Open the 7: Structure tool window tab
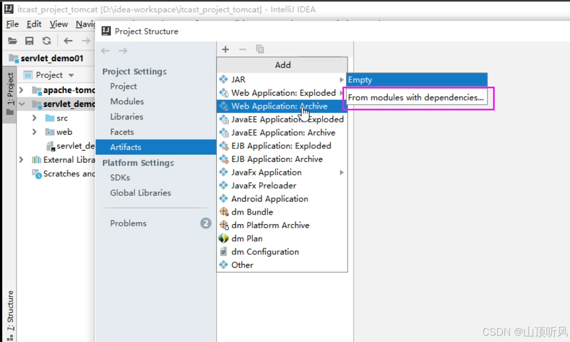Image resolution: width=570 pixels, height=342 pixels. [10, 315]
